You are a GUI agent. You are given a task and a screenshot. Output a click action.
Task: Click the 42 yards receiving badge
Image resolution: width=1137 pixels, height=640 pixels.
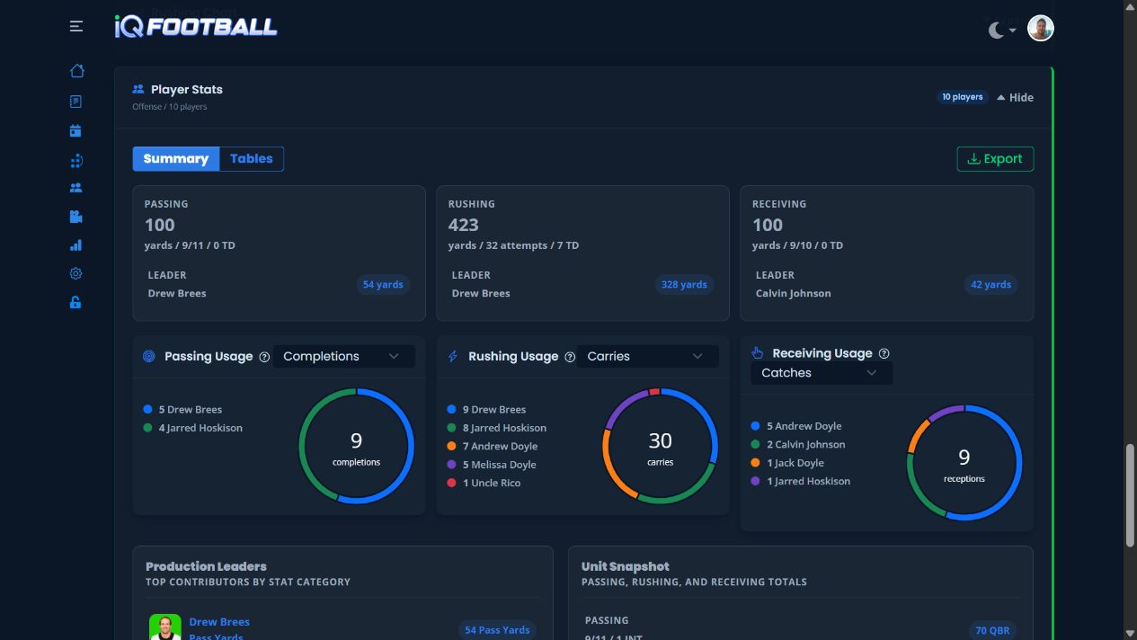991,285
